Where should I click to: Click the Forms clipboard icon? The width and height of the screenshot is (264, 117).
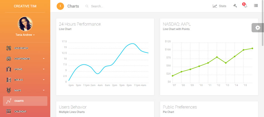pos(9,69)
